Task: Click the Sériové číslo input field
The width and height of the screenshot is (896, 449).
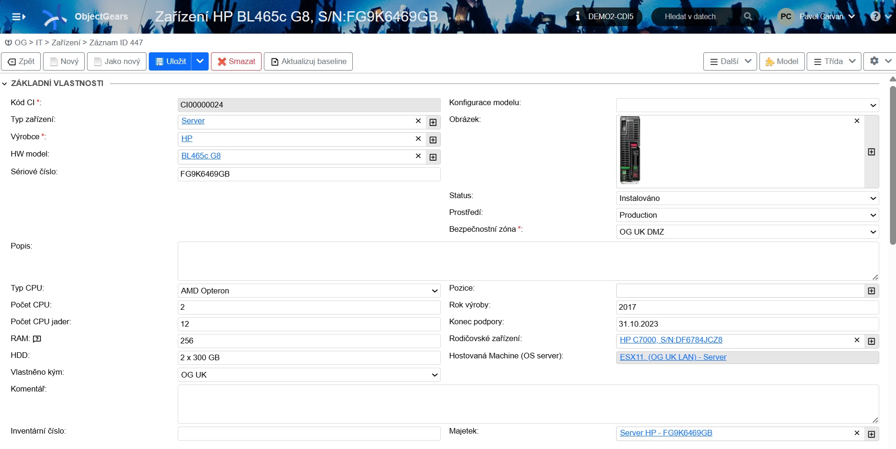Action: point(309,174)
